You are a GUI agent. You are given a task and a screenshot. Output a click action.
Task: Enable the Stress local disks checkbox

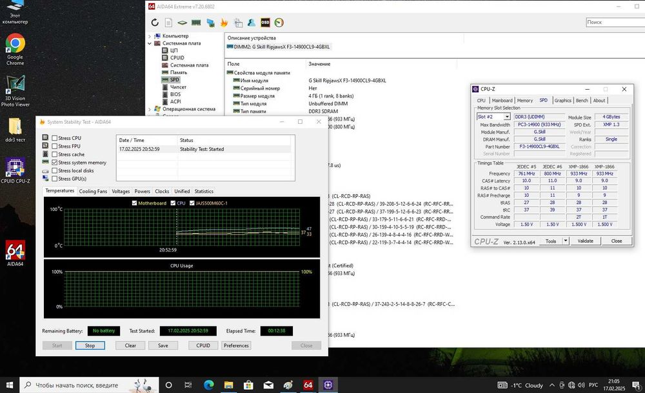pyautogui.click(x=54, y=170)
